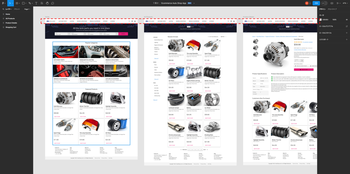The width and height of the screenshot is (350, 174).
Task: Click Home frame title on canvas
Action: [47, 17]
